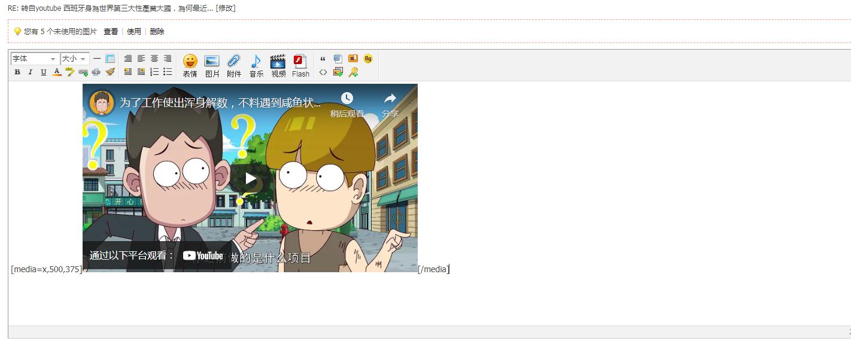The height and width of the screenshot is (344, 851).
Task: Open the 图片 image insert tool
Action: [212, 65]
